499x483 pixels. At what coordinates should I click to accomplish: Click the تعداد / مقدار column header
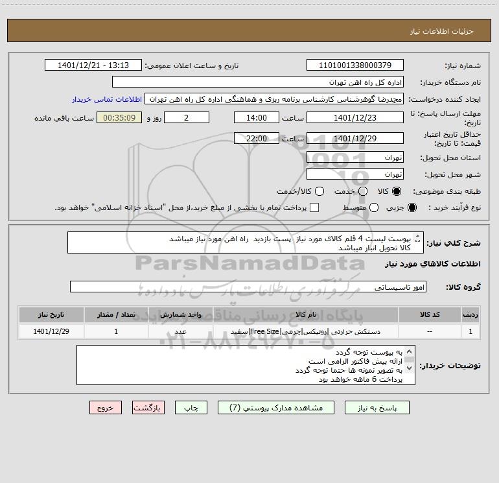pos(116,314)
